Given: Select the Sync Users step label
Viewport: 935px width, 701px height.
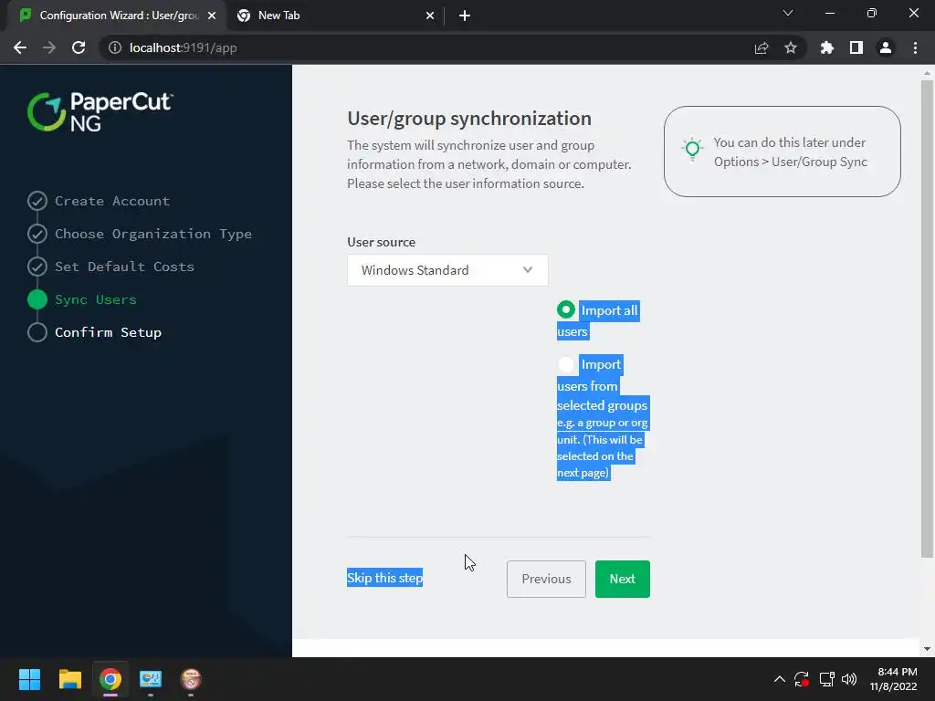Looking at the screenshot, I should click(x=95, y=299).
